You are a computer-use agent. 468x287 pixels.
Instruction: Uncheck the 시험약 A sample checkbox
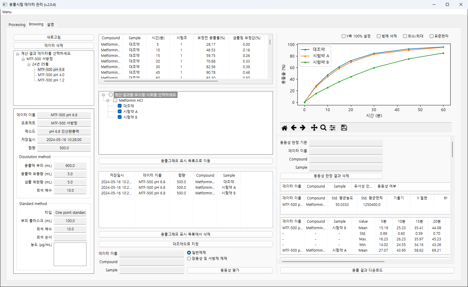(x=120, y=111)
